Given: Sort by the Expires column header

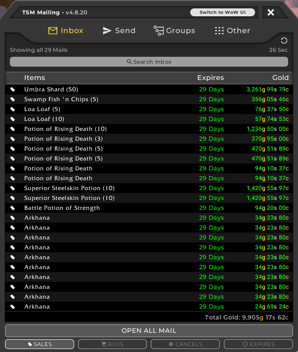Looking at the screenshot, I should 211,78.
